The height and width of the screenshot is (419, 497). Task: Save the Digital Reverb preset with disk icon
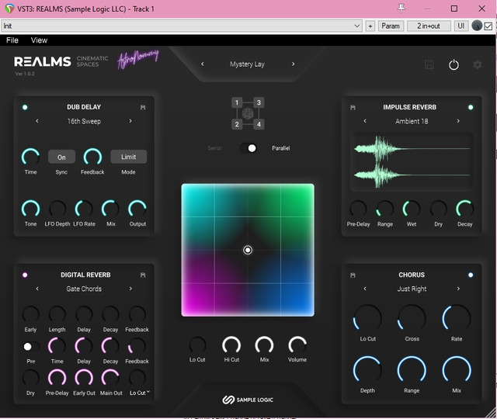coord(143,275)
